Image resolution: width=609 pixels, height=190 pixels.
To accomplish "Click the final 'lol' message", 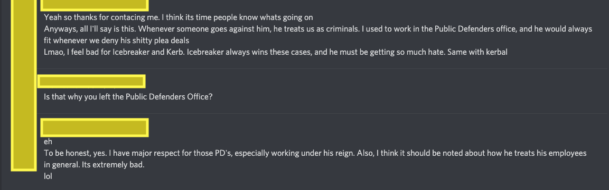I will tap(48, 176).
